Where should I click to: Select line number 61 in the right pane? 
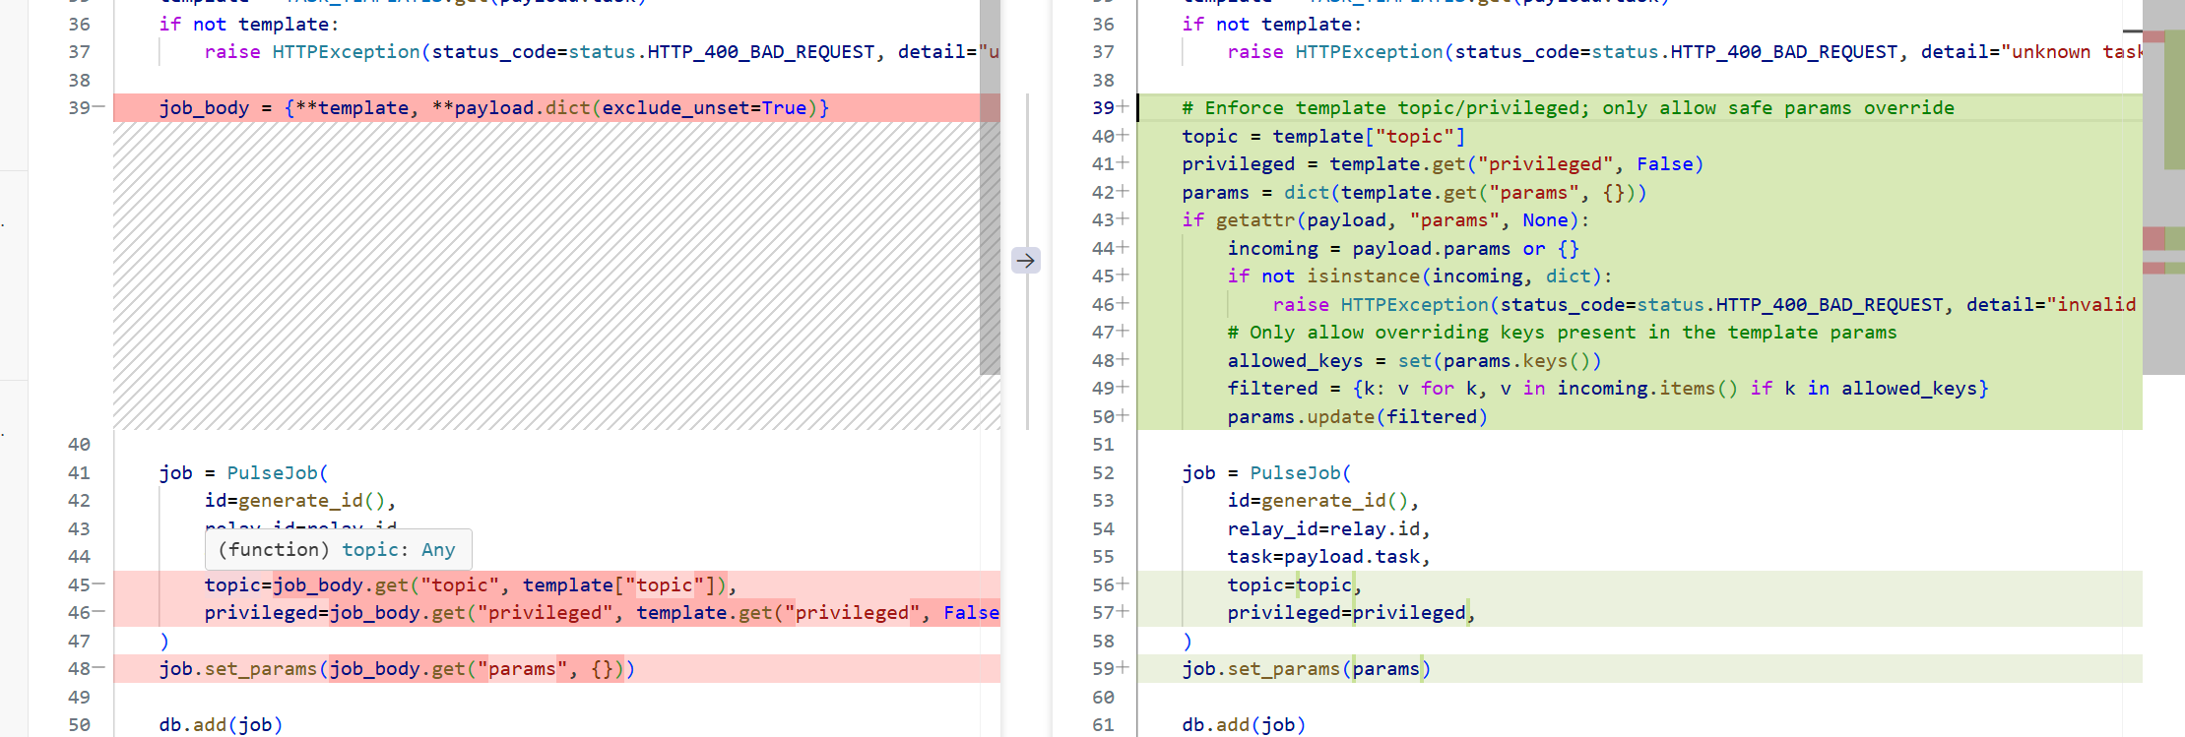[x=1103, y=724]
